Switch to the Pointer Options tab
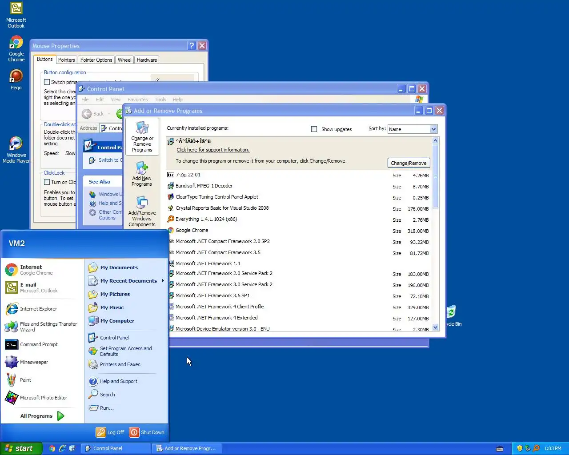The image size is (569, 455). [96, 60]
